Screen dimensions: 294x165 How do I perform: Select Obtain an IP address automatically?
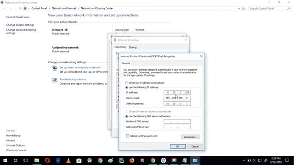(x=127, y=82)
